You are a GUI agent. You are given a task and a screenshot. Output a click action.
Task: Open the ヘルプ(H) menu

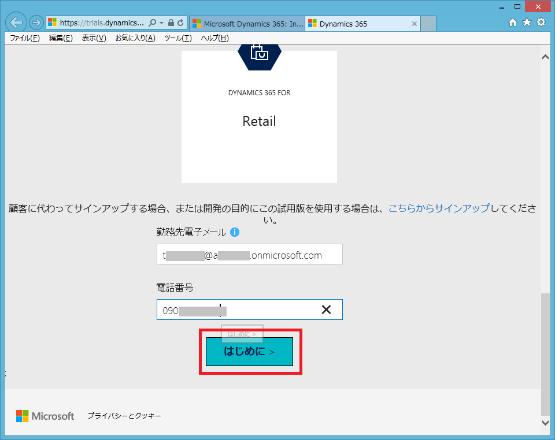click(215, 38)
